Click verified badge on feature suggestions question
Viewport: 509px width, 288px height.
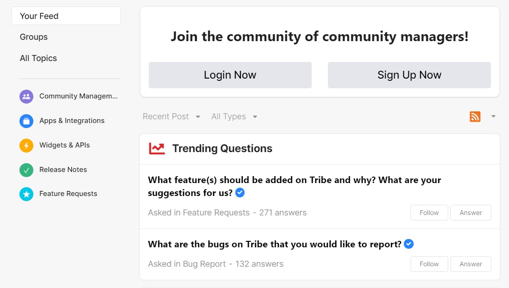point(240,193)
